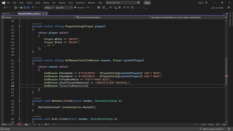This screenshot has width=233, height=131.
Task: Open the View menu
Action: pyautogui.click(x=21, y=3)
